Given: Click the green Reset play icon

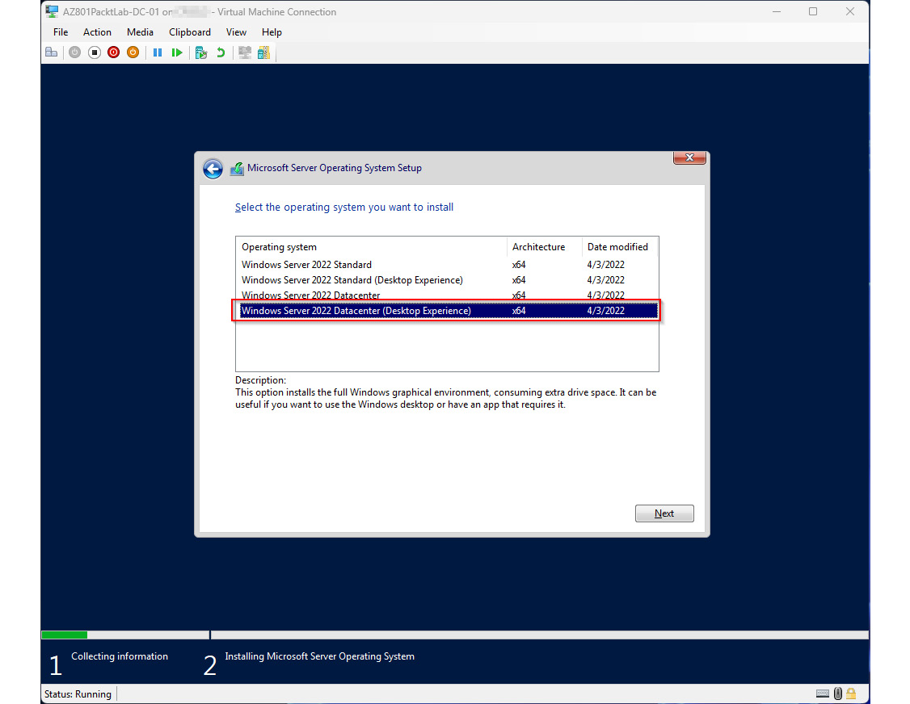Looking at the screenshot, I should tap(177, 52).
